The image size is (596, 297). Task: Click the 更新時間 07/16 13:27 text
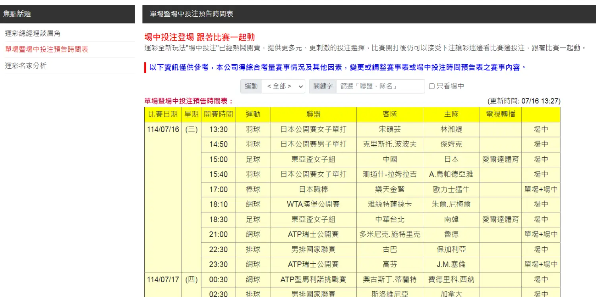click(x=524, y=101)
